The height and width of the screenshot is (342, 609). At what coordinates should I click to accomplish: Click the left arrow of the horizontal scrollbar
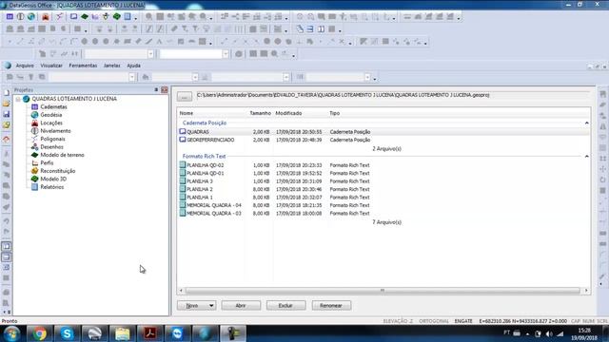pyautogui.click(x=181, y=291)
